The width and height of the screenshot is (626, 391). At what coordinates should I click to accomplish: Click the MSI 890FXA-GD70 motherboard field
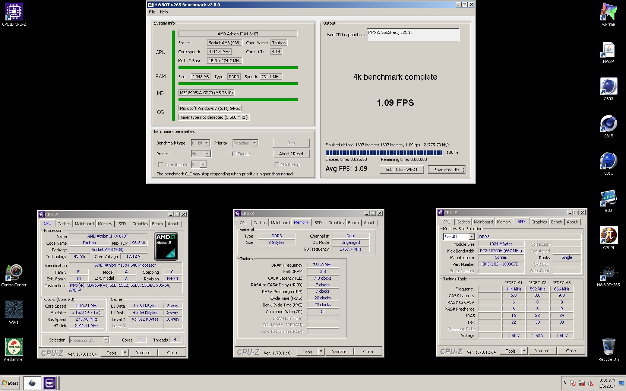(206, 93)
